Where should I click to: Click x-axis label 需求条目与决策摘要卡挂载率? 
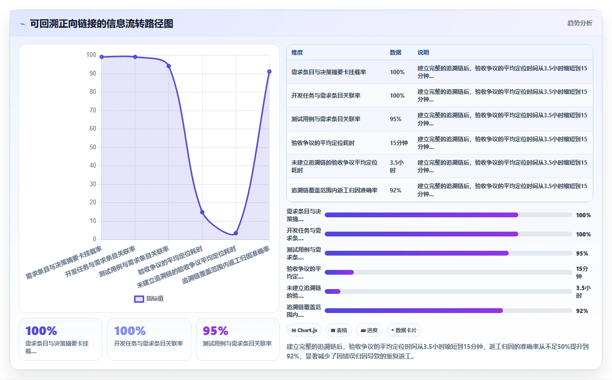tap(64, 263)
